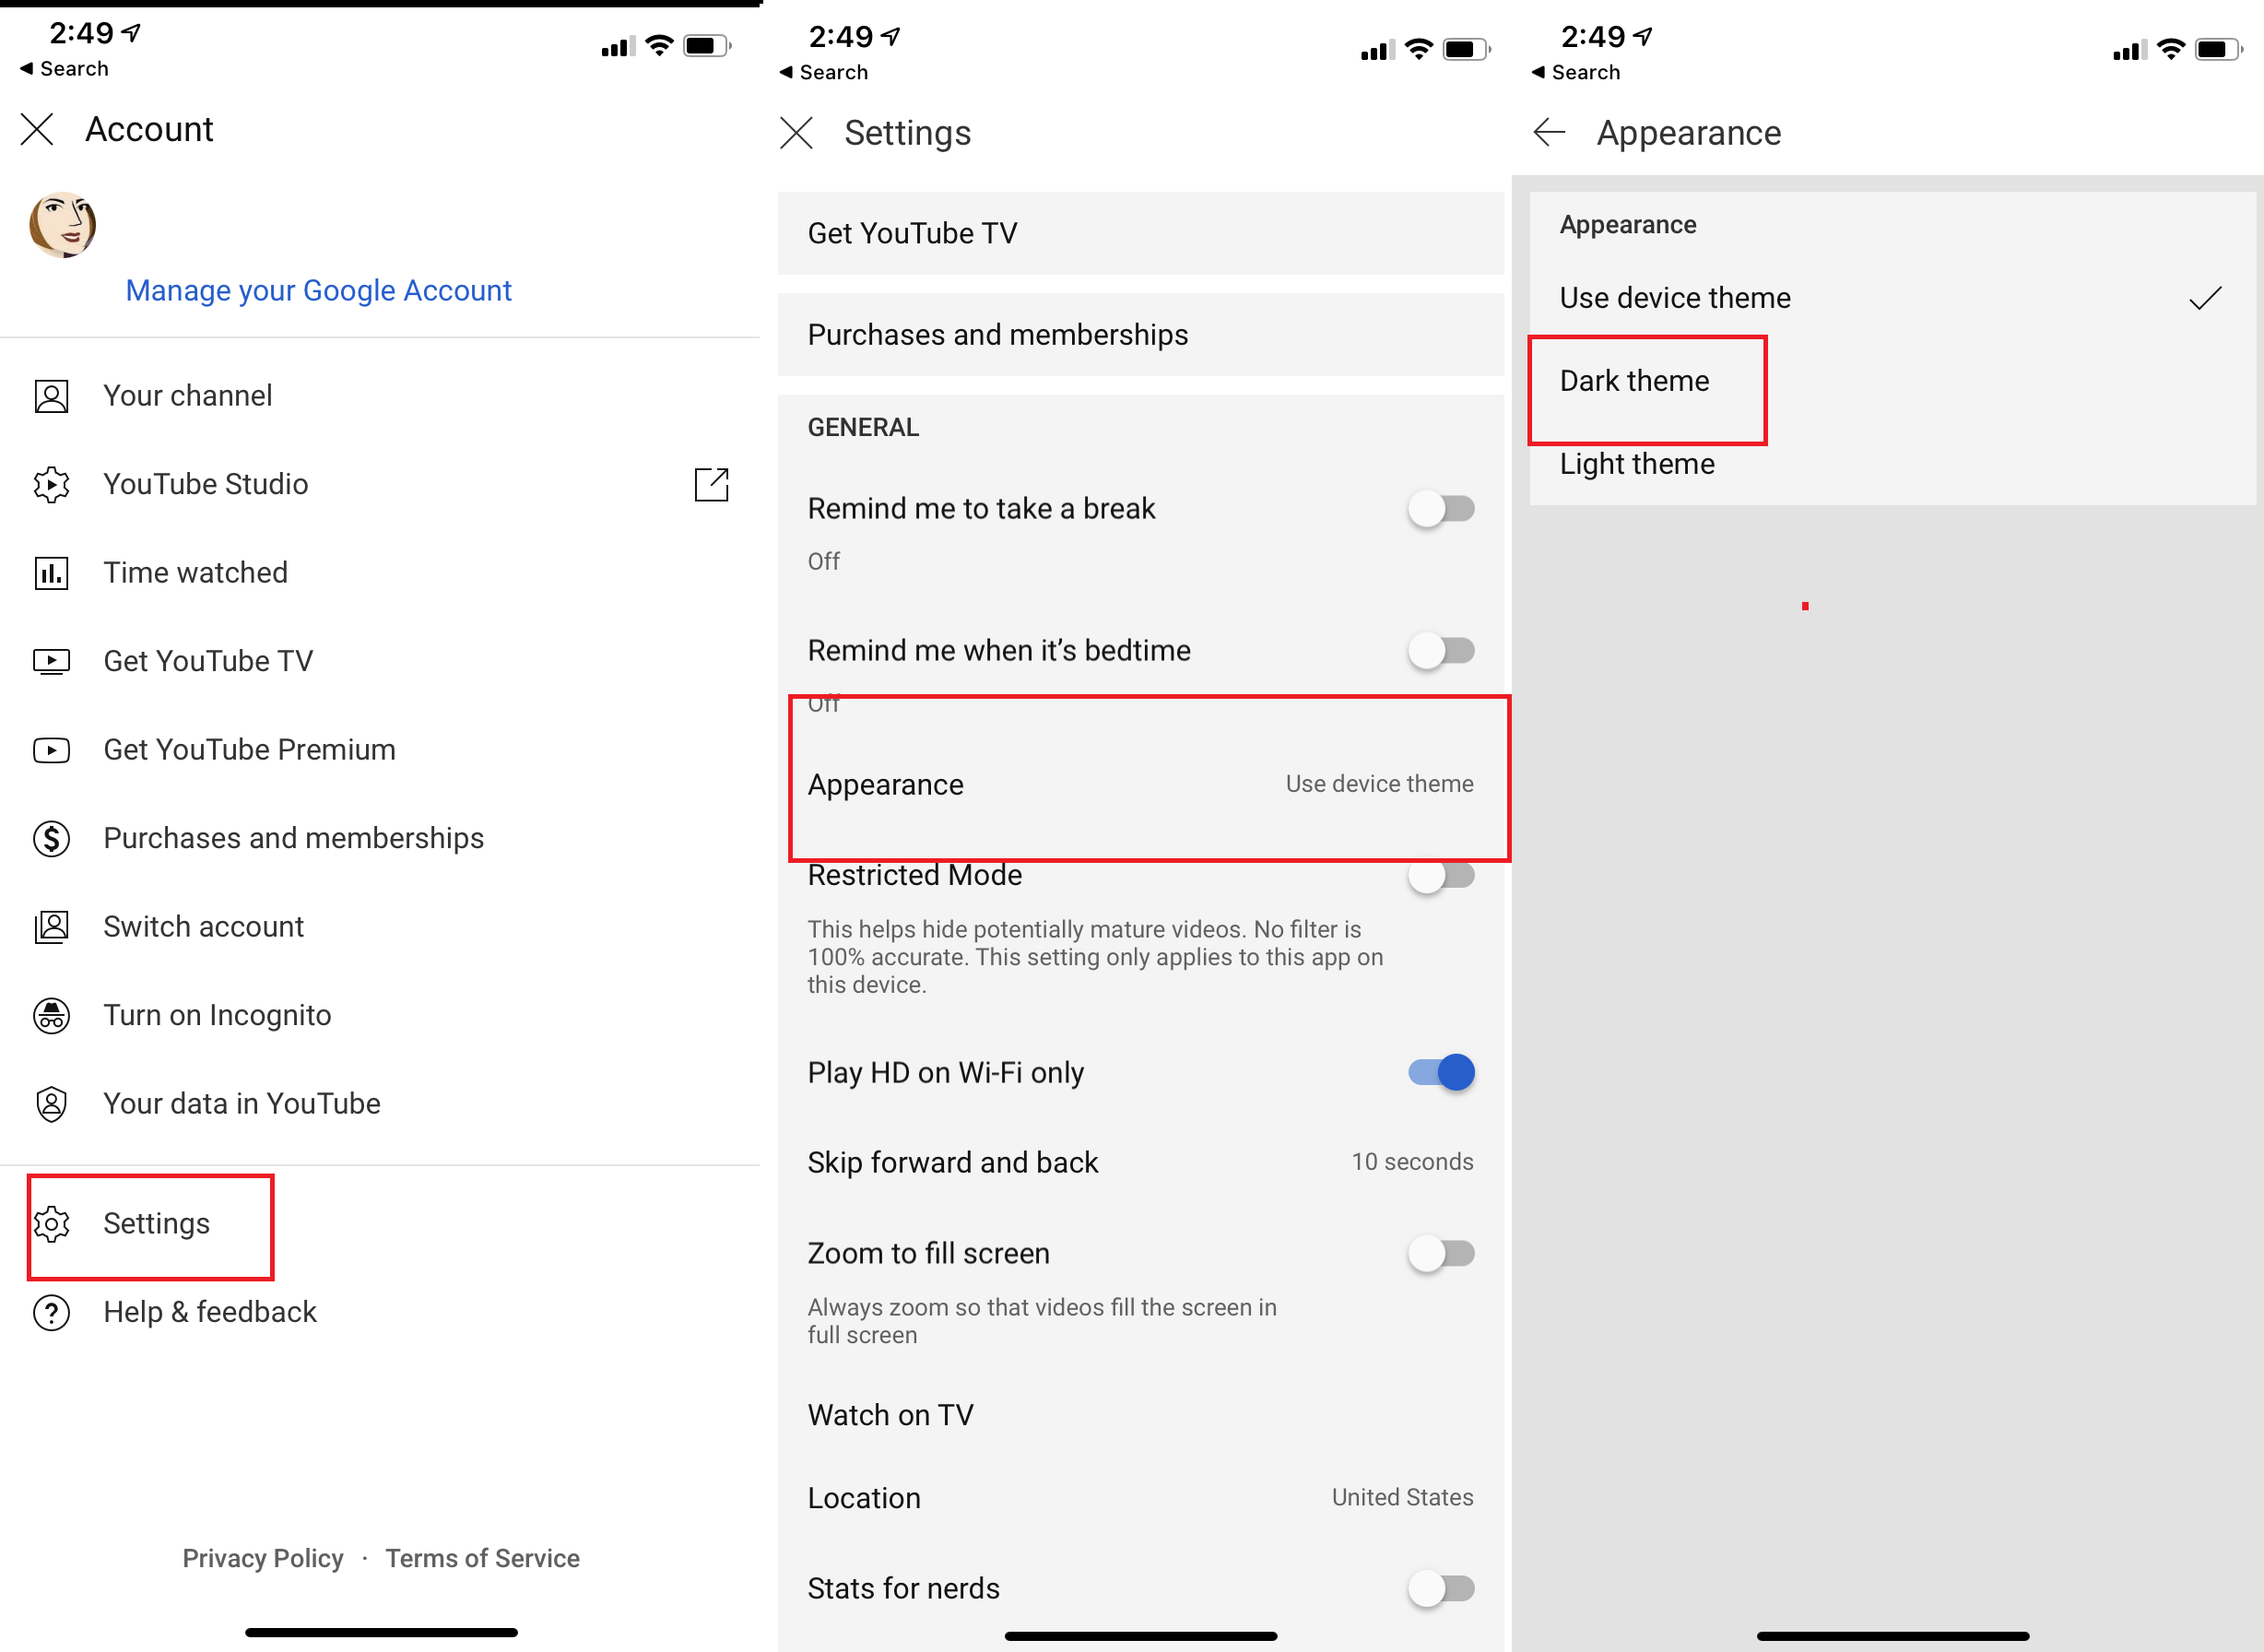This screenshot has height=1652, width=2264.
Task: Open Appearance settings menu
Action: tap(1139, 784)
